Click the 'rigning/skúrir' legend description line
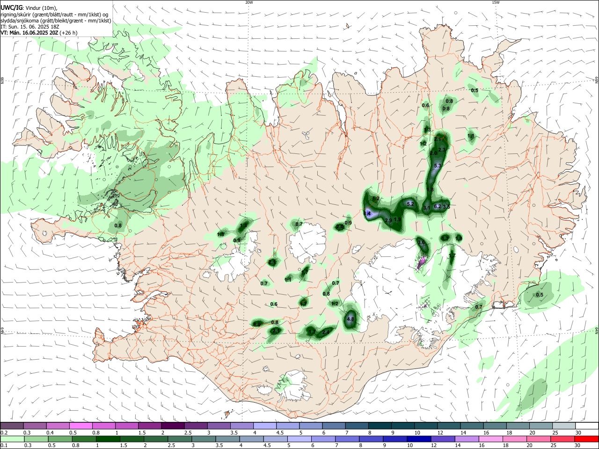This screenshot has height=449, width=599. tap(54, 14)
